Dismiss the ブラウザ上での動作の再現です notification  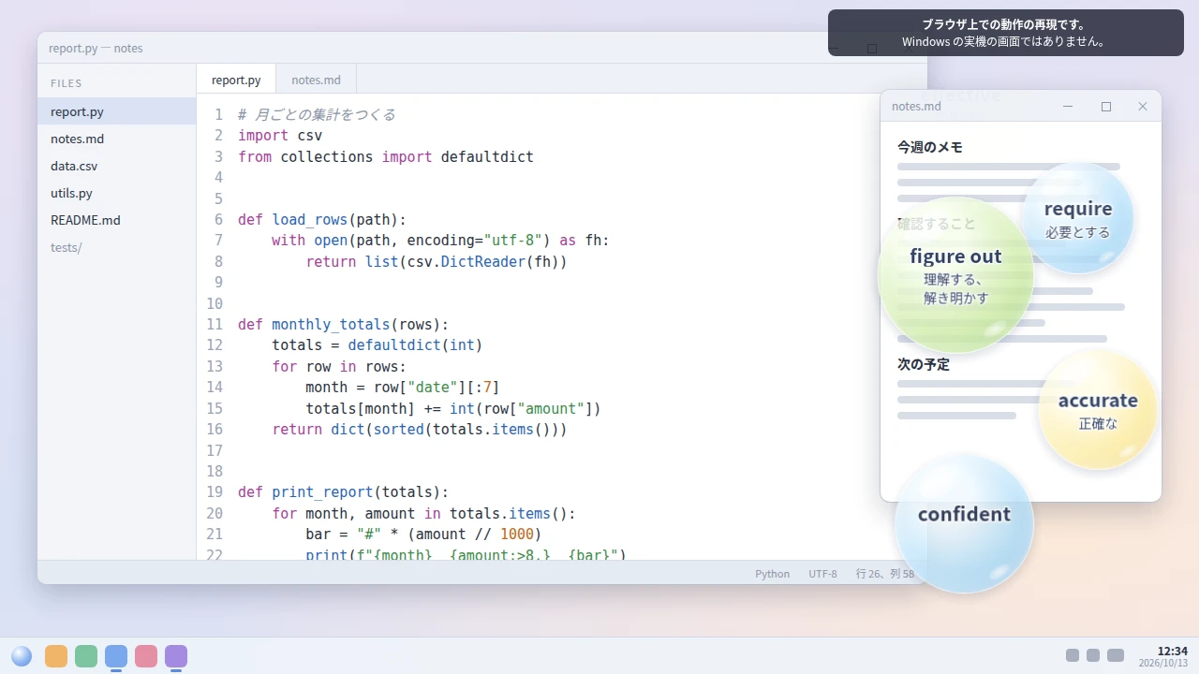1006,33
